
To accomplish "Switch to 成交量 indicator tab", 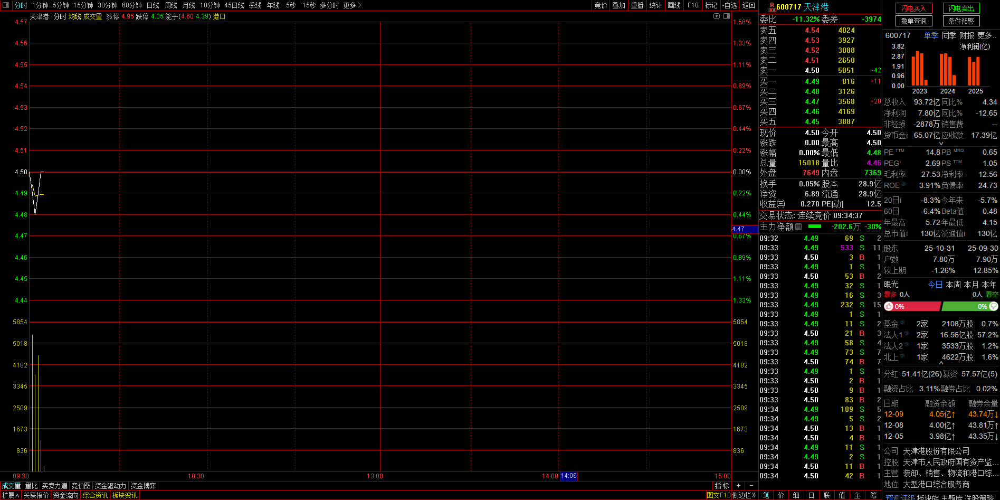I will point(11,486).
